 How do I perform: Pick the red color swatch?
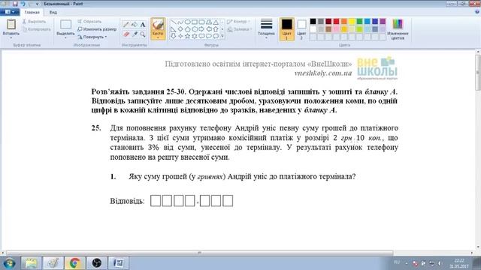(x=336, y=22)
